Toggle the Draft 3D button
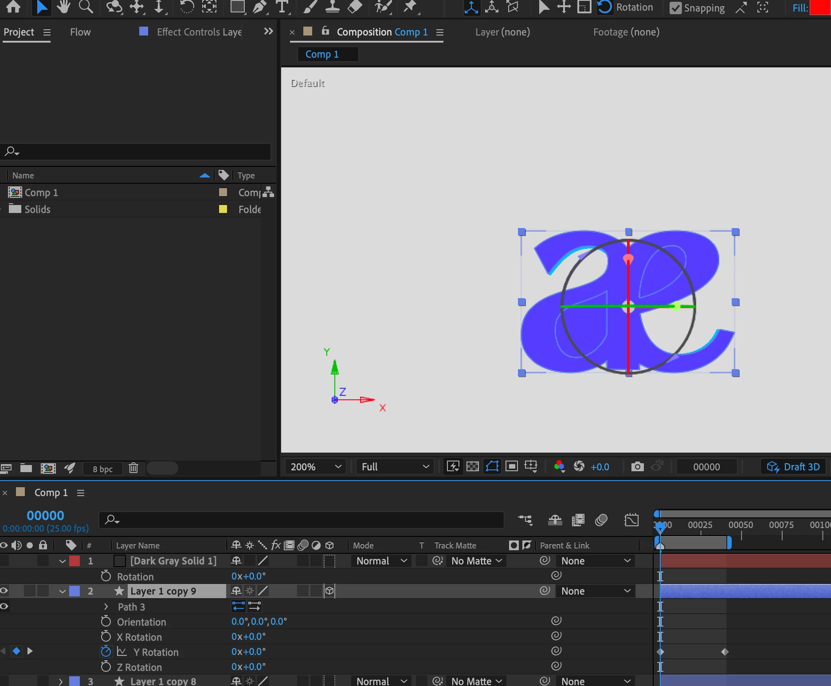This screenshot has height=686, width=831. coord(793,467)
